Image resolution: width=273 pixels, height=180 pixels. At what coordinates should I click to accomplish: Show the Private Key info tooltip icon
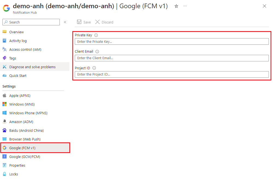[x=96, y=35]
